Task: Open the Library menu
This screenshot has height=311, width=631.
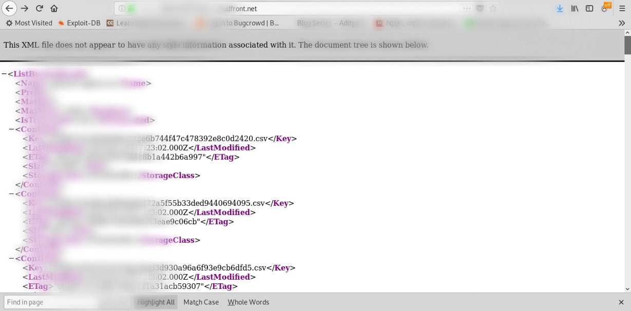Action: [575, 8]
